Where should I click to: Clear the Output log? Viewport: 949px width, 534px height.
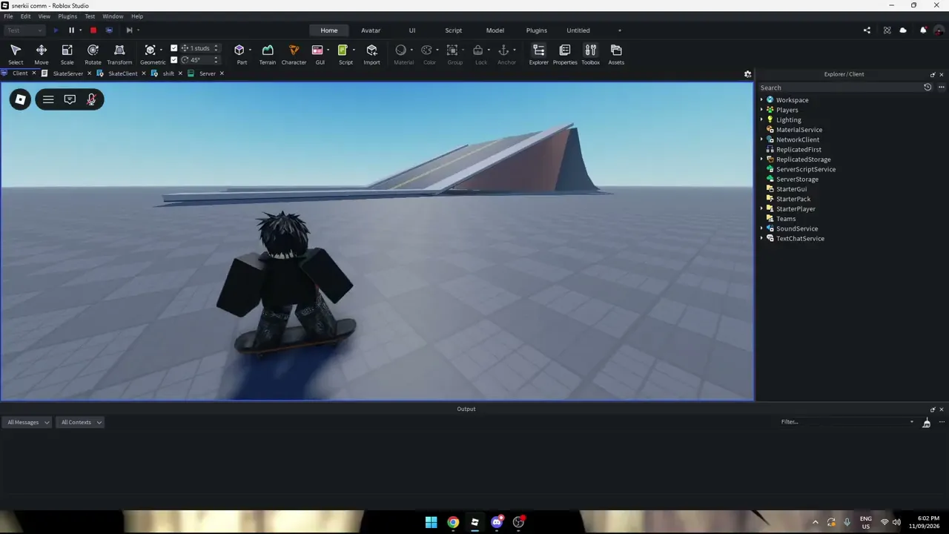pyautogui.click(x=926, y=422)
